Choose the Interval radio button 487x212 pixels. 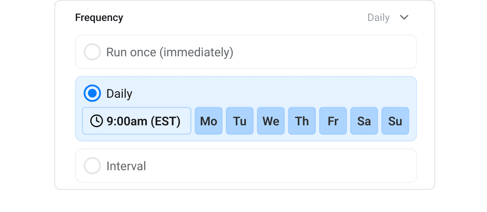[x=92, y=166]
